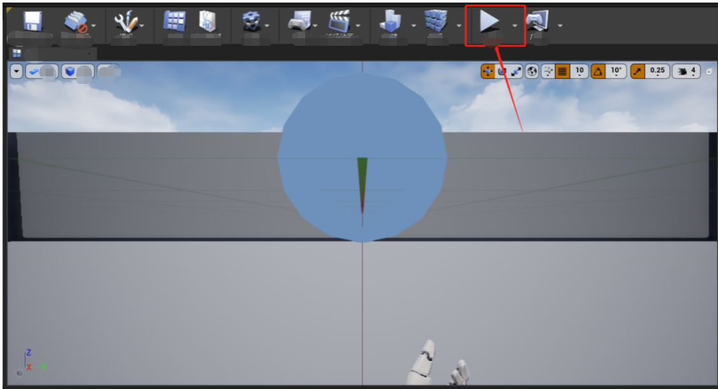The image size is (718, 389).
Task: Click the Play button
Action: pyautogui.click(x=490, y=22)
